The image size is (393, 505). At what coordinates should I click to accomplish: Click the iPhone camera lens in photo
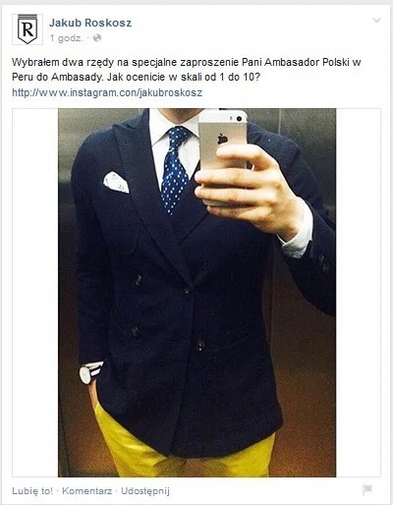[240, 118]
